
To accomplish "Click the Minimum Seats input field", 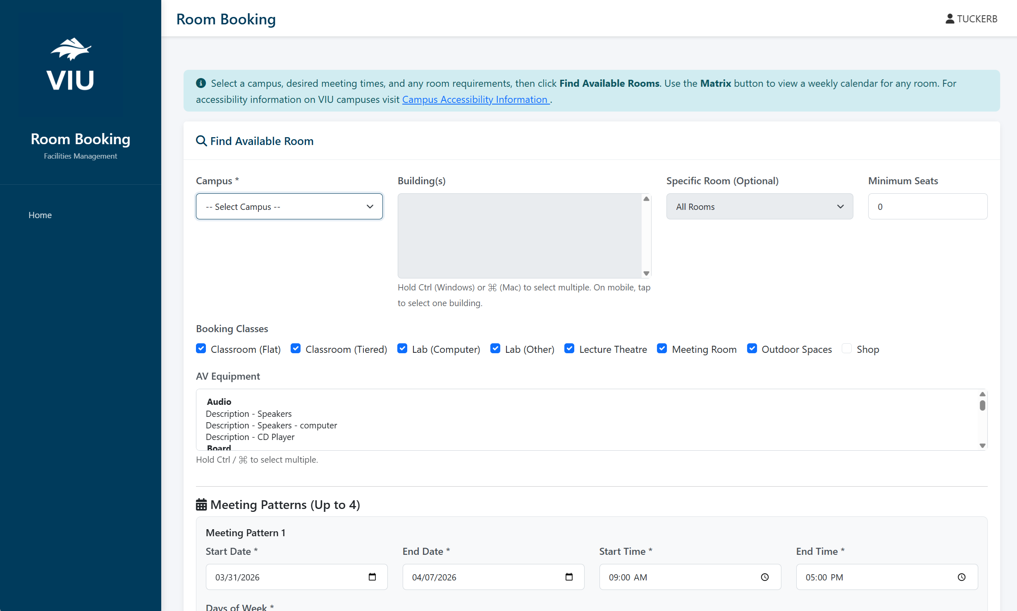I will click(927, 207).
